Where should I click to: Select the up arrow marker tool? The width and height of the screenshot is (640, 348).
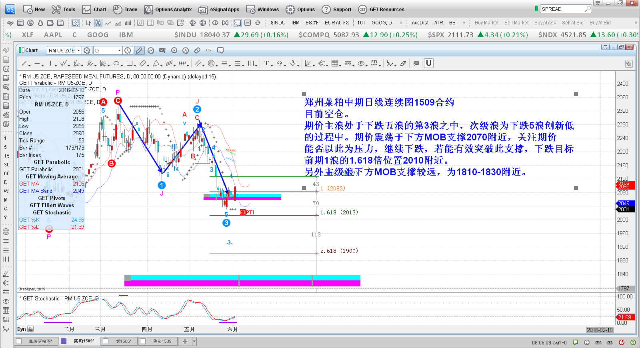[x=280, y=63]
